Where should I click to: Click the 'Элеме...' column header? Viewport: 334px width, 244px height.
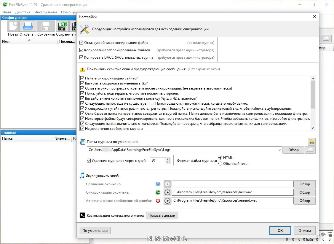(x=63, y=138)
